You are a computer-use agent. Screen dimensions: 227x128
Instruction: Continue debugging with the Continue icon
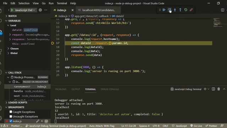[x=164, y=10]
